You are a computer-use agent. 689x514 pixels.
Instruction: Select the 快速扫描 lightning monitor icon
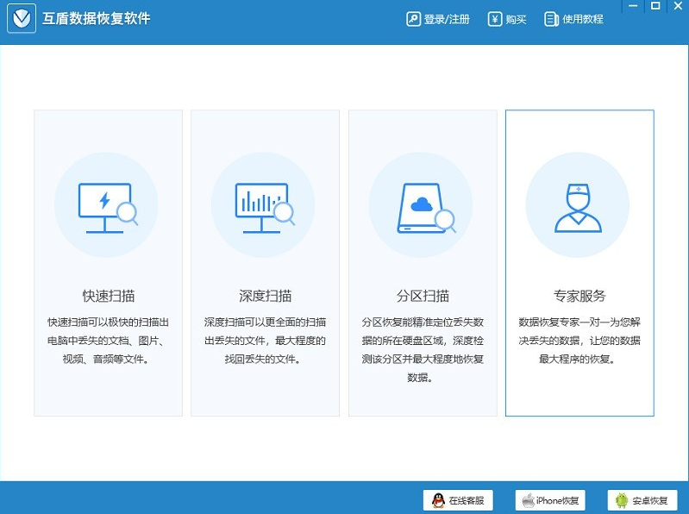(x=106, y=205)
